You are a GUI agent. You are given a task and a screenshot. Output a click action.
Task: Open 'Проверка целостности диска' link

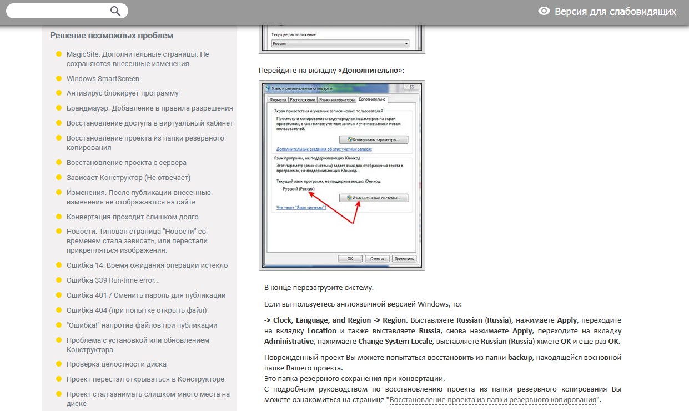tap(117, 364)
